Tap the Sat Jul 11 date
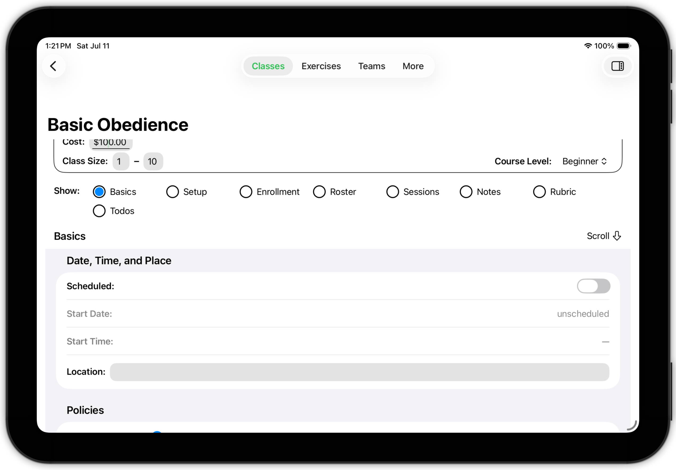 93,46
